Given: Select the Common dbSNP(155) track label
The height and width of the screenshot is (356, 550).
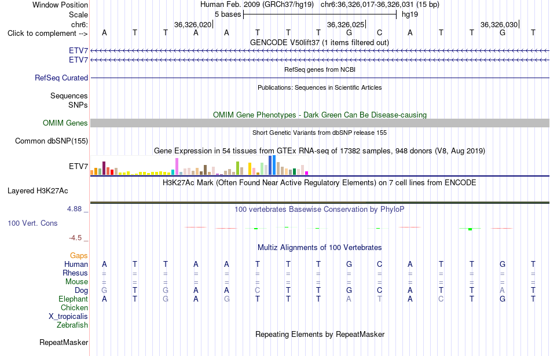Looking at the screenshot, I should coord(51,141).
